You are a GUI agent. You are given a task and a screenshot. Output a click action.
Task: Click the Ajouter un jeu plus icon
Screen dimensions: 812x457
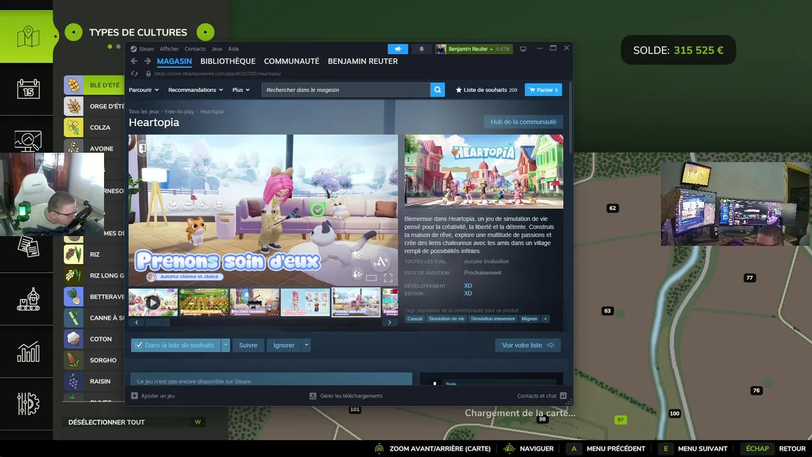[x=134, y=395]
